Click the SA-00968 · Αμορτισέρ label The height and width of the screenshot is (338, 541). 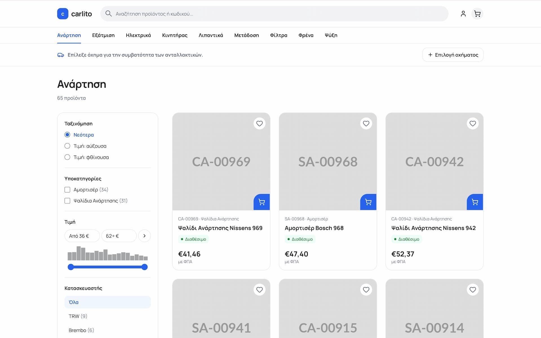[306, 219]
